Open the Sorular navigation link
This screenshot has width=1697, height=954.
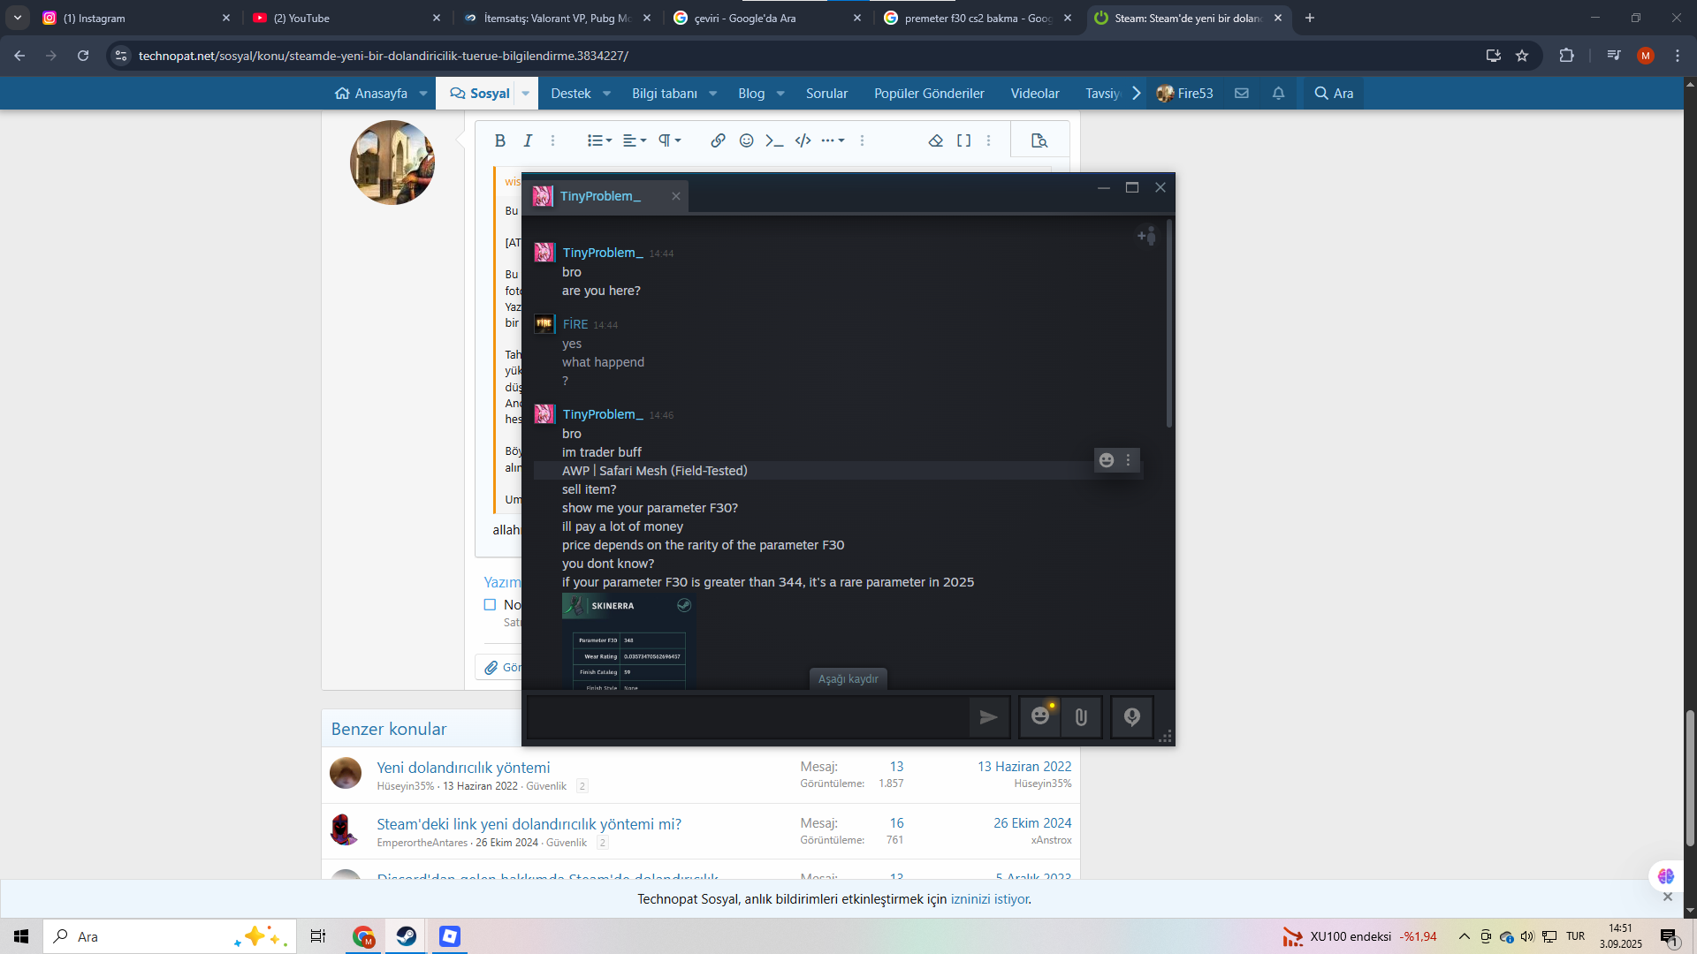(826, 93)
